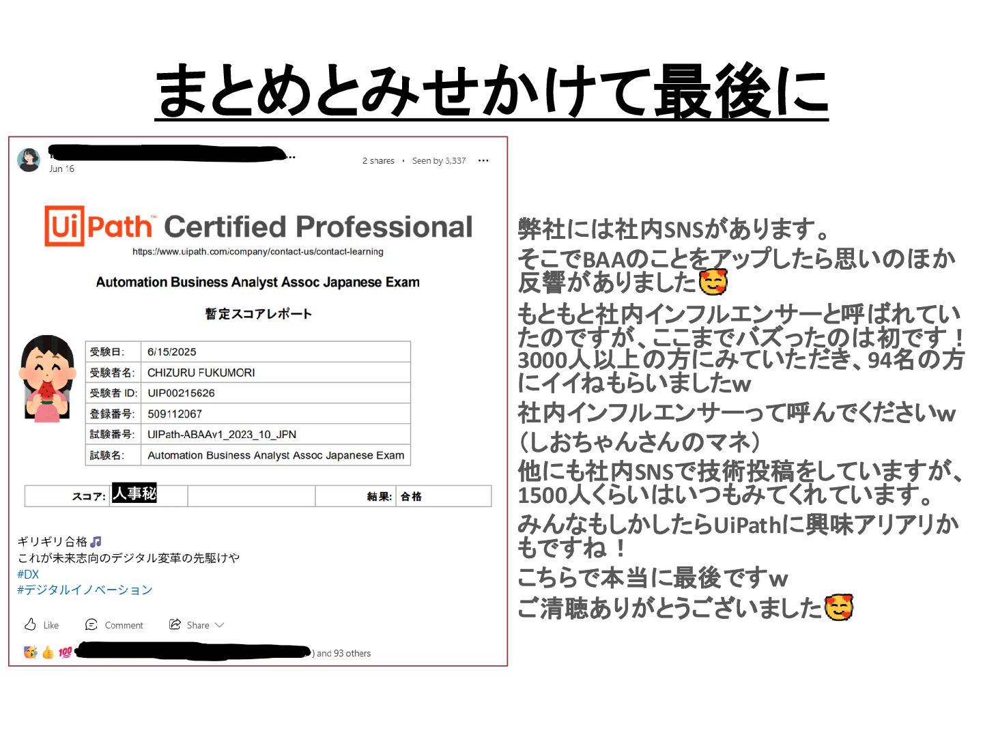Screen dimensions: 983x737
Task: Click the uipath.com contact-learning URL
Action: pyautogui.click(x=258, y=252)
